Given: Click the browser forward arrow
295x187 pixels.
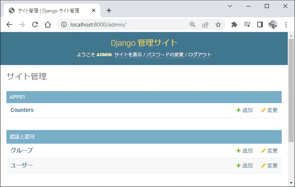Looking at the screenshot, I should [x=22, y=24].
